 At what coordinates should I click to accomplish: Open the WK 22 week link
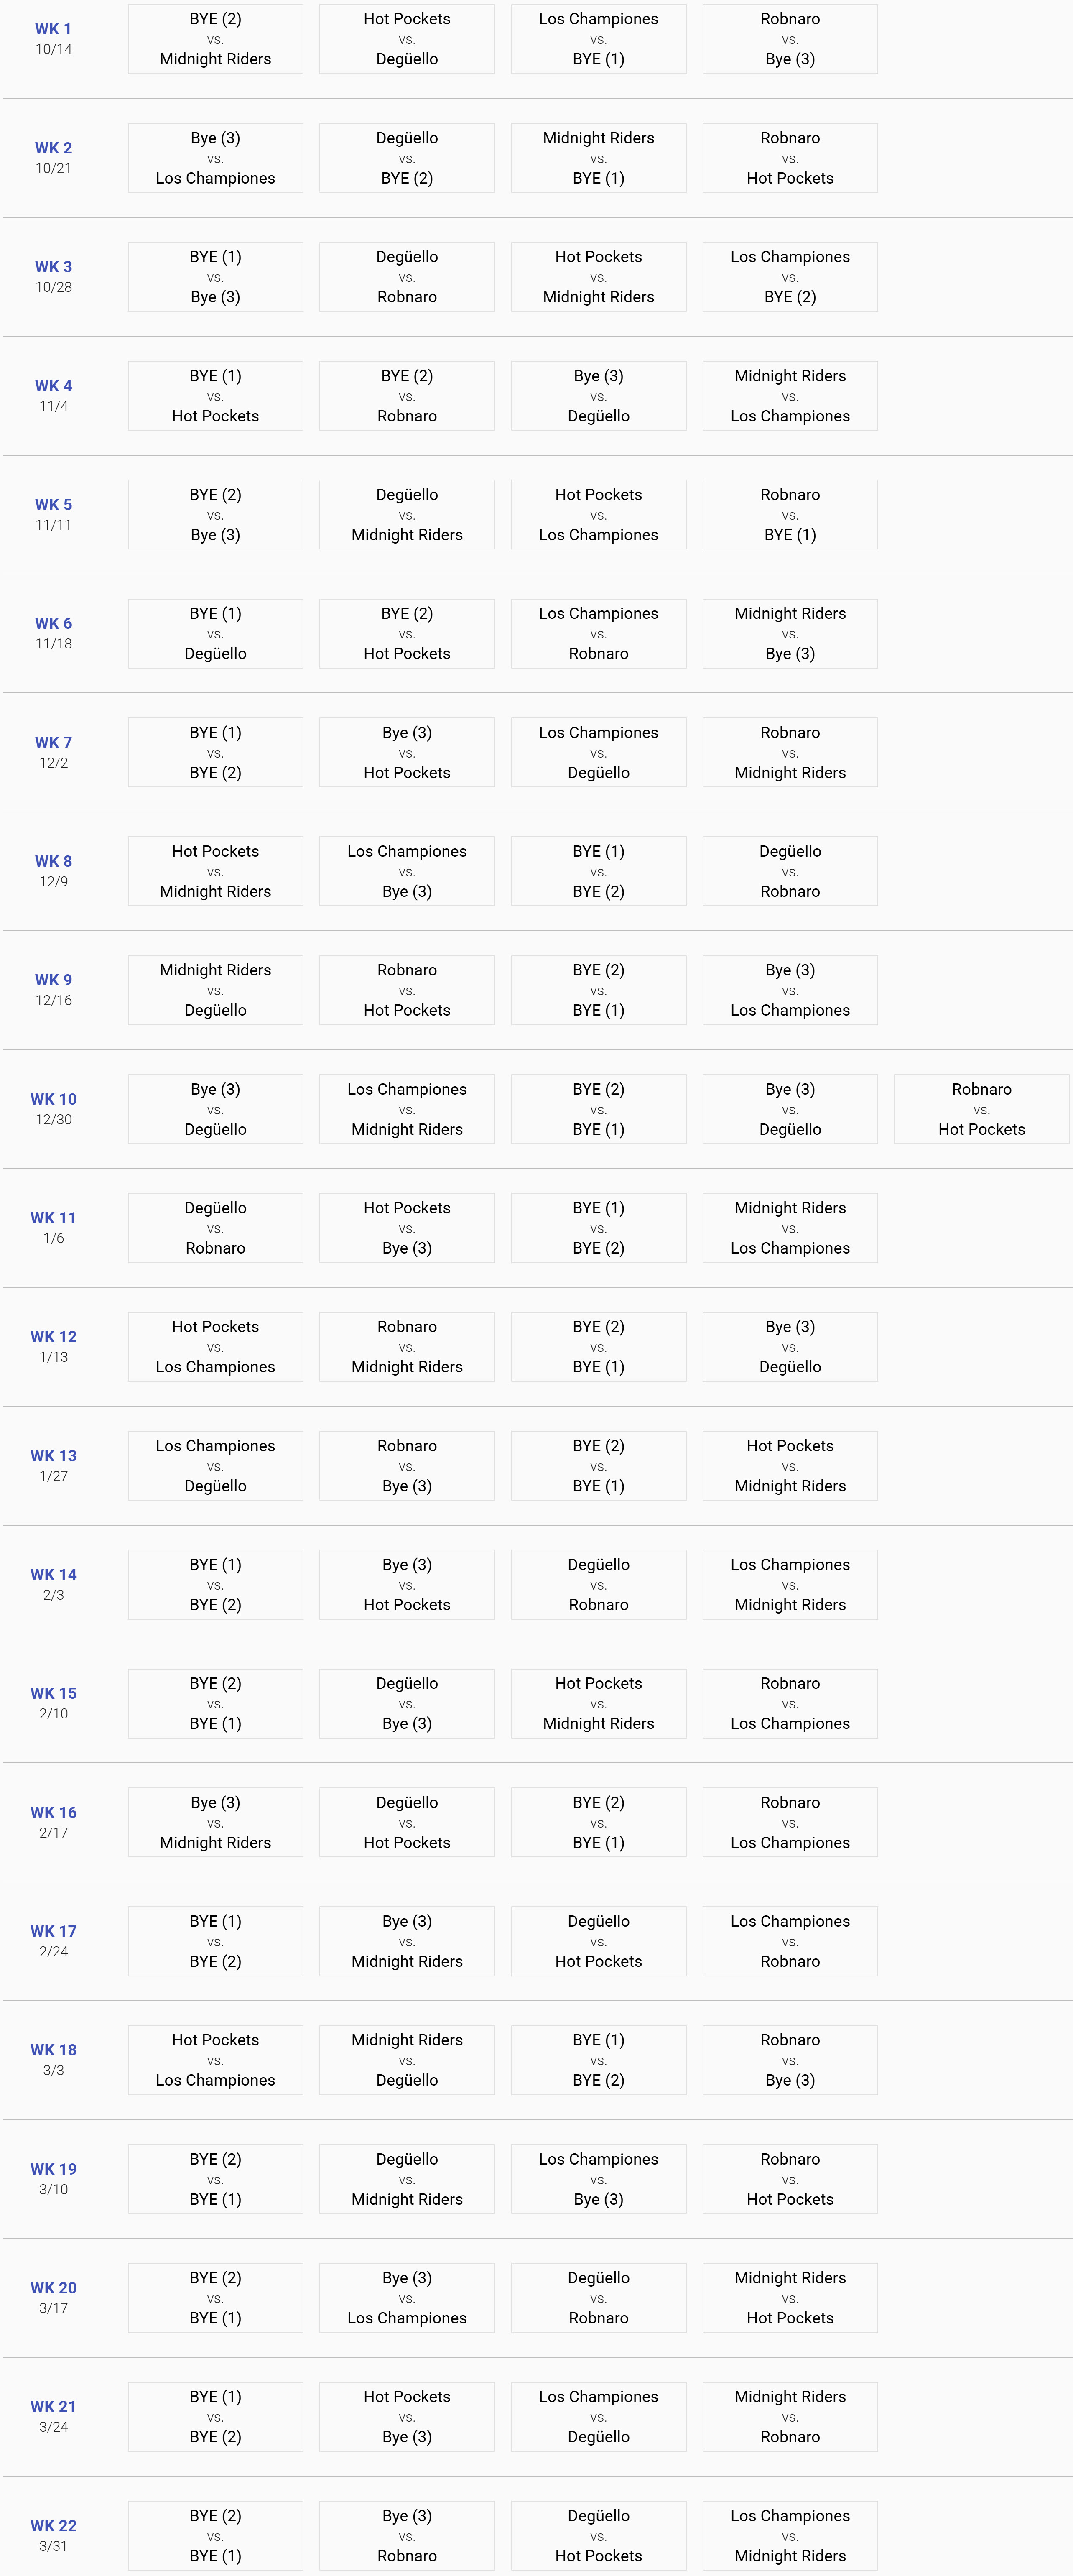point(53,2526)
